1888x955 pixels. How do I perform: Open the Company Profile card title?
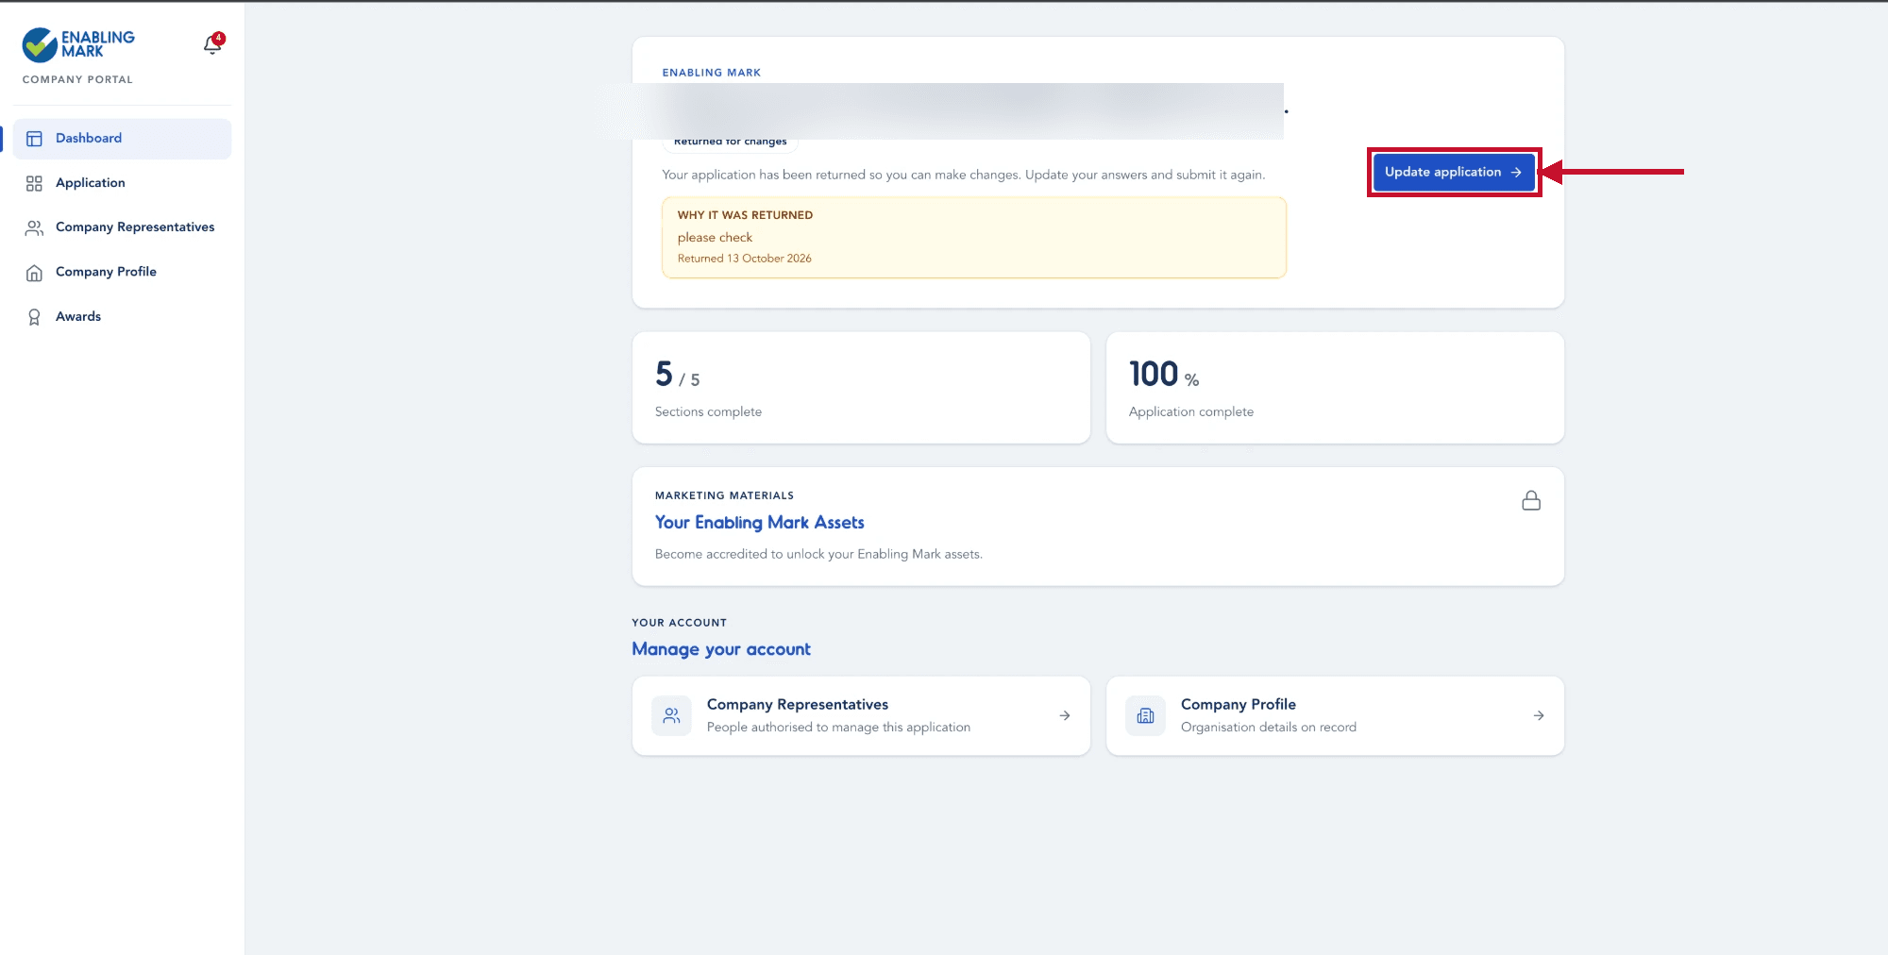pos(1239,704)
